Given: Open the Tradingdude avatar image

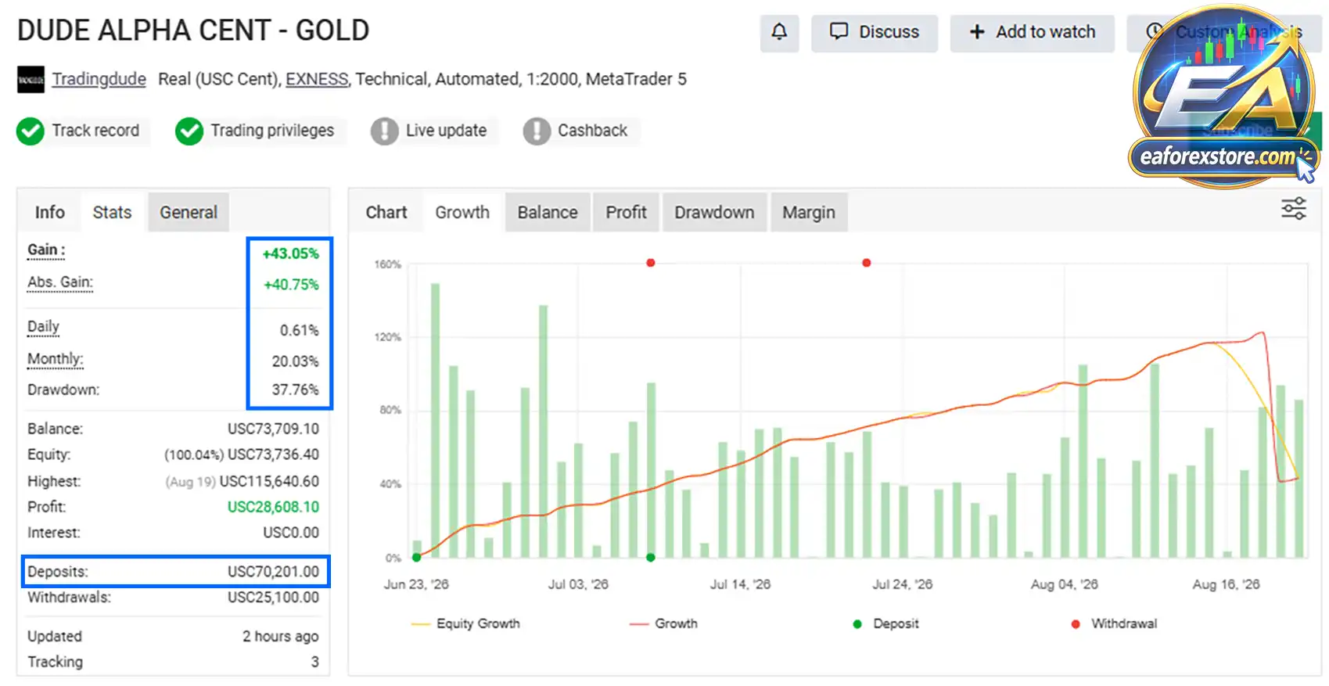Looking at the screenshot, I should [x=31, y=80].
